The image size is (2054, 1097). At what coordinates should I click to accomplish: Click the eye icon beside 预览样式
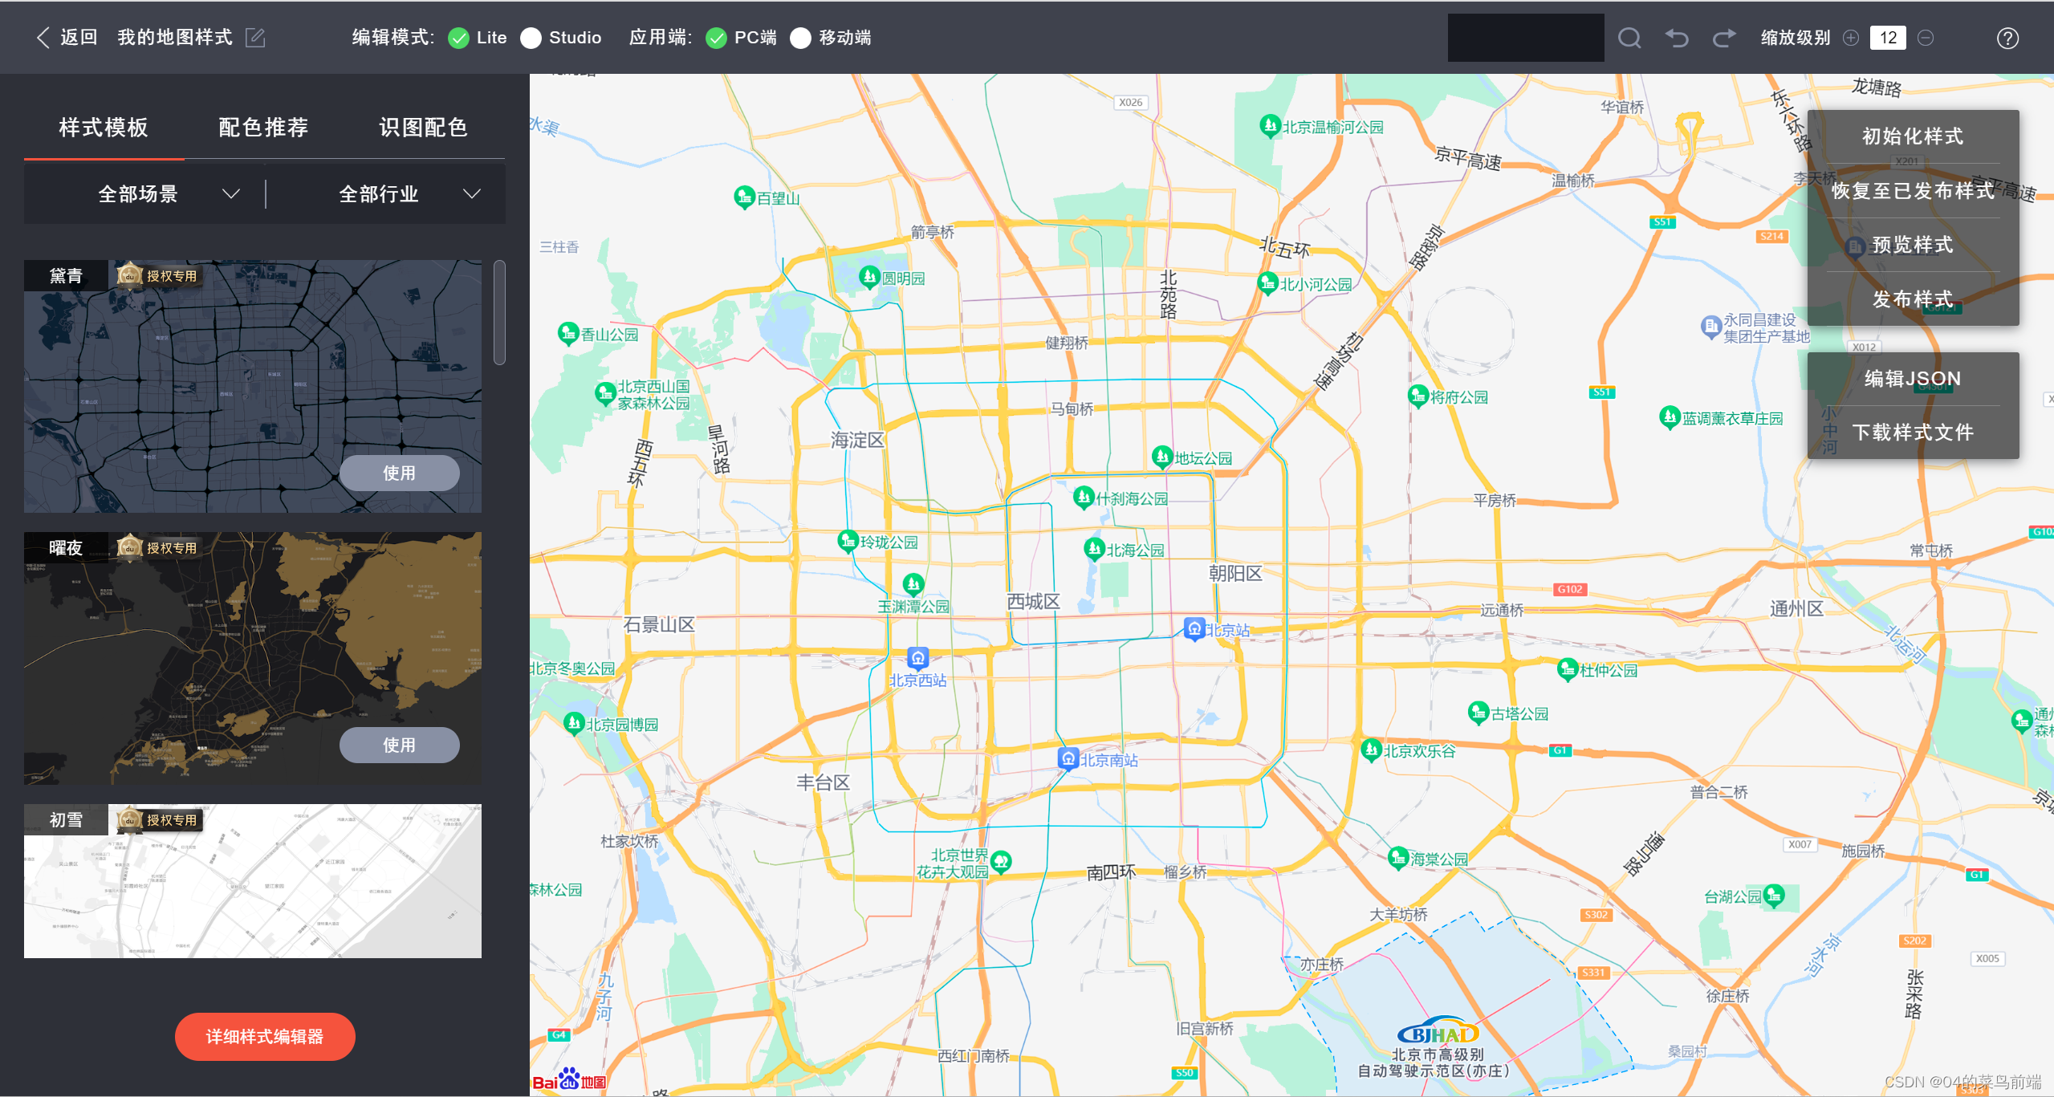coord(1855,246)
